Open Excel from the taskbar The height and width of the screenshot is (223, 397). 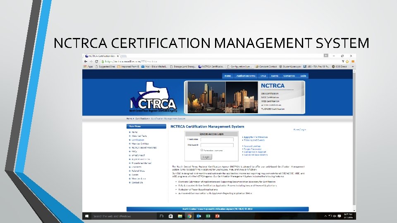(x=208, y=216)
